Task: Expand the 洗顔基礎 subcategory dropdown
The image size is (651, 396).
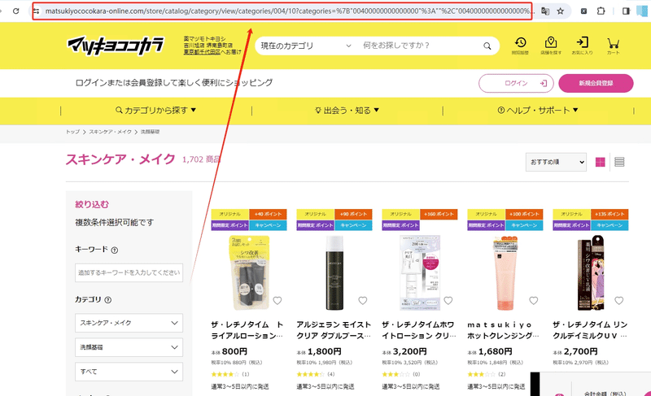Action: pos(129,347)
